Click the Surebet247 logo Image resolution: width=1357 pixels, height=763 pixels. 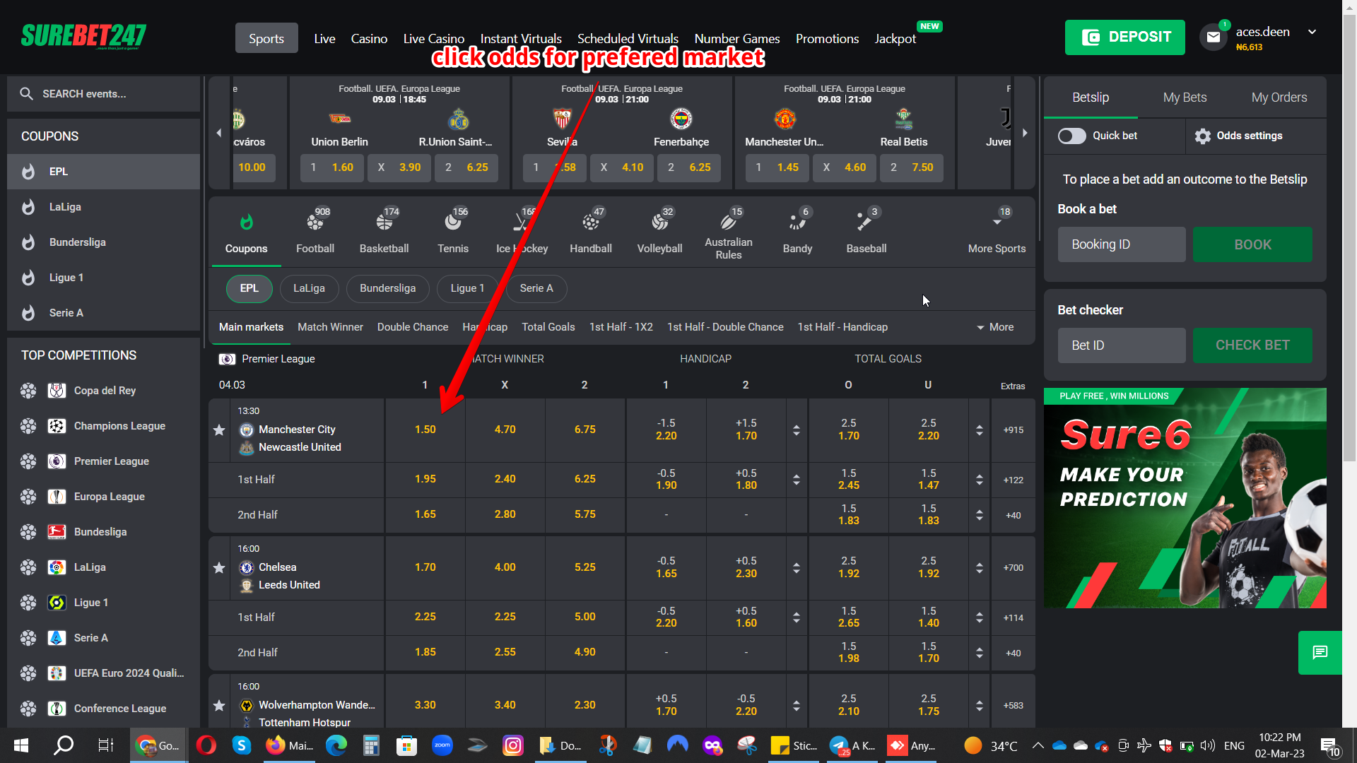tap(83, 36)
